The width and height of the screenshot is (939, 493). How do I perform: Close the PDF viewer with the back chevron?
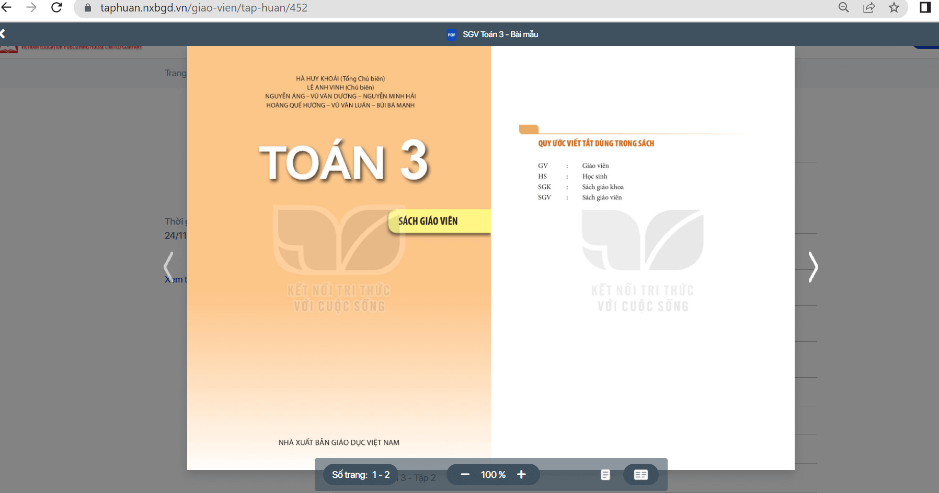pyautogui.click(x=3, y=34)
